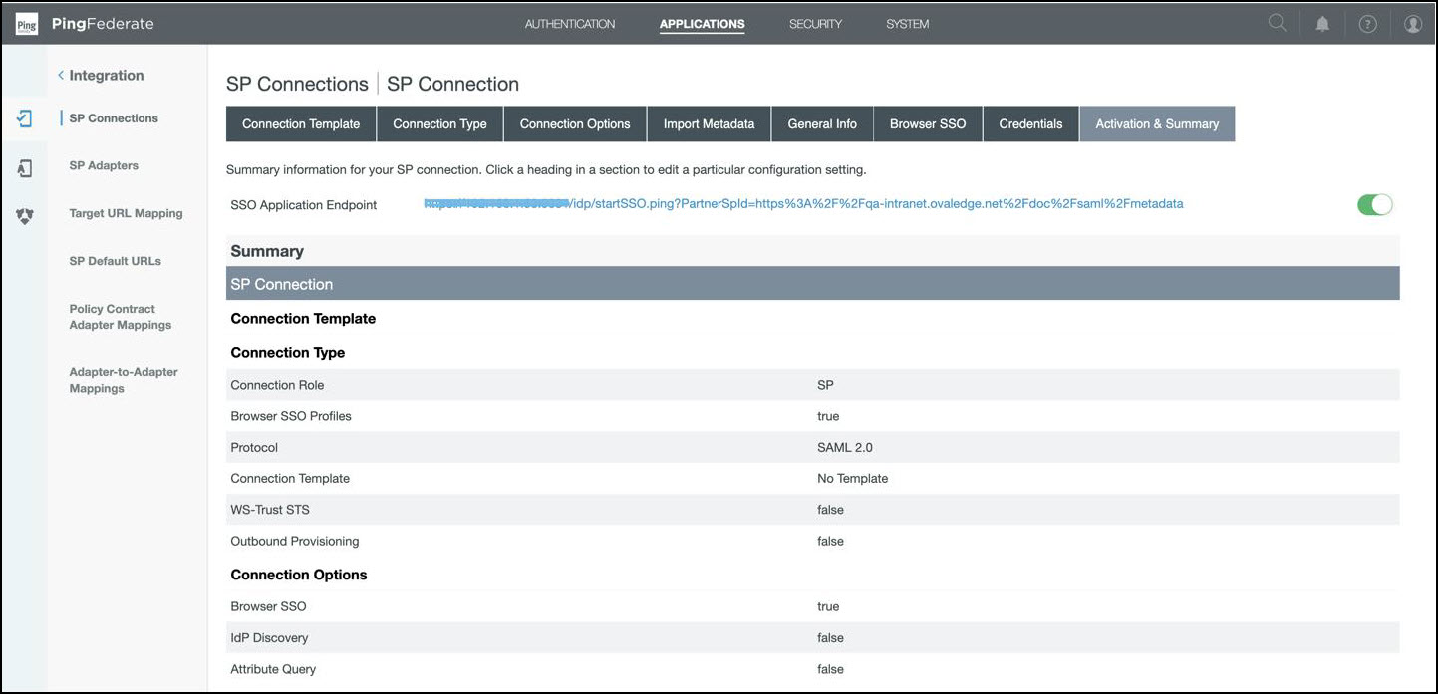Toggle the SP connection activation switch
Viewport: 1438px width, 694px height.
click(x=1374, y=204)
